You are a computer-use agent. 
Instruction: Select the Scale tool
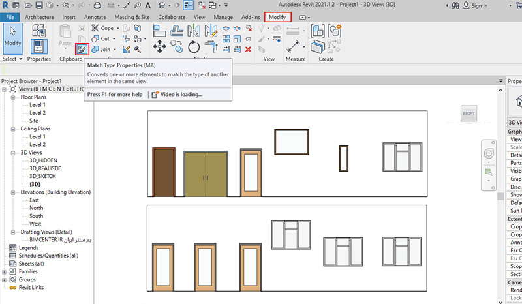pyautogui.click(x=237, y=38)
